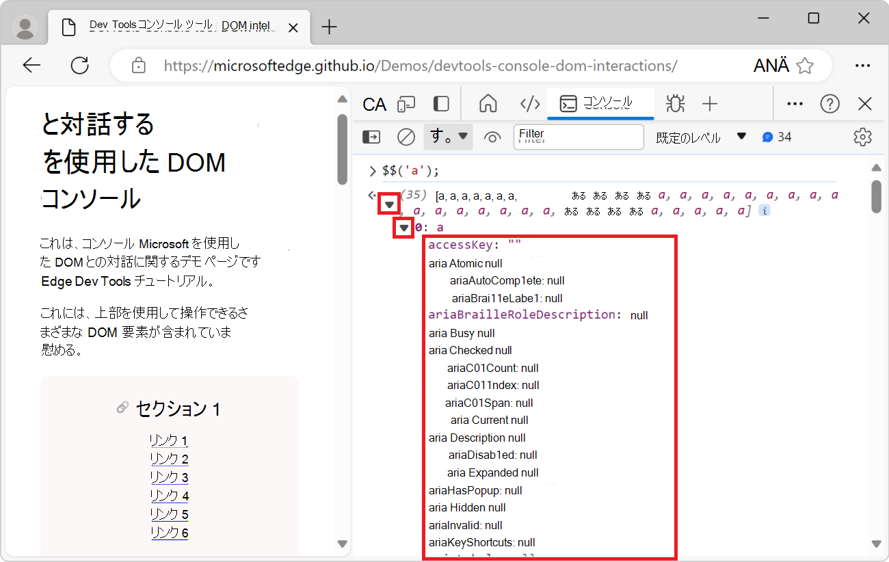Click the read aloud icon in address bar

point(771,66)
